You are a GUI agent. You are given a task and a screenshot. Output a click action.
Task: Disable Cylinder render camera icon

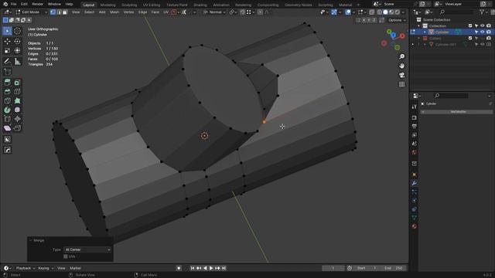[x=489, y=32]
